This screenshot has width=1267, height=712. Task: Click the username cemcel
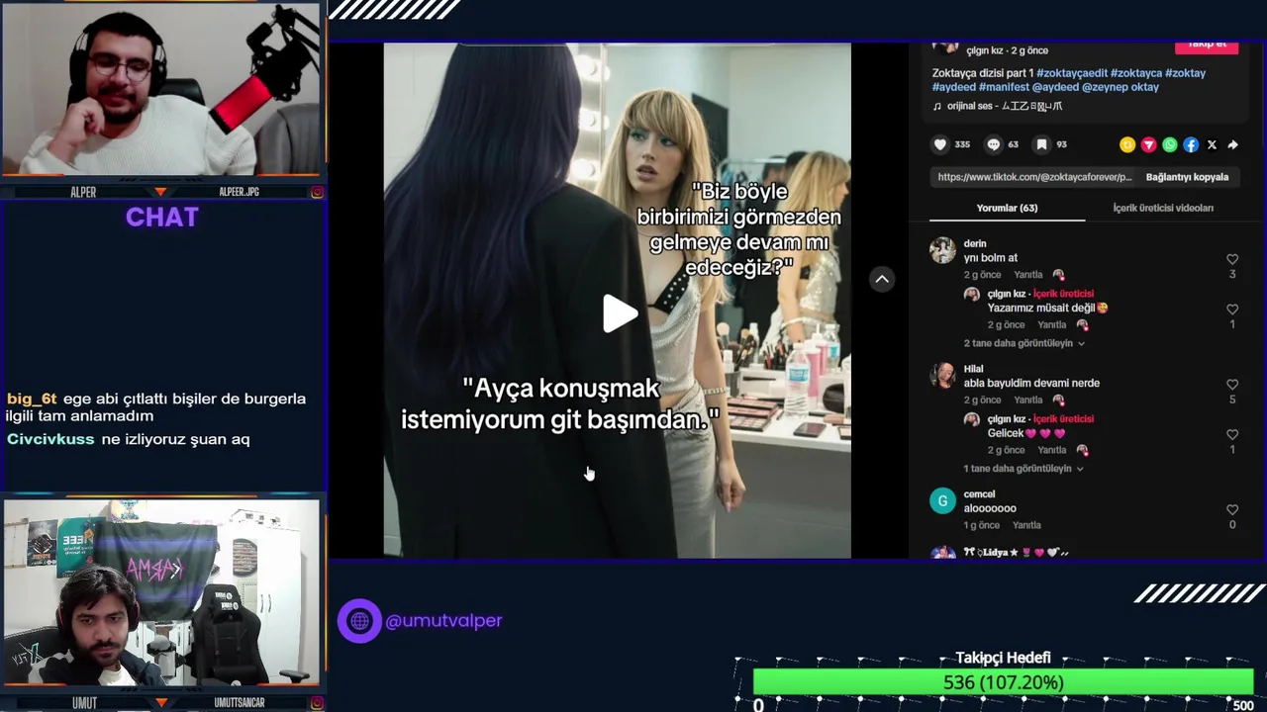click(x=979, y=494)
